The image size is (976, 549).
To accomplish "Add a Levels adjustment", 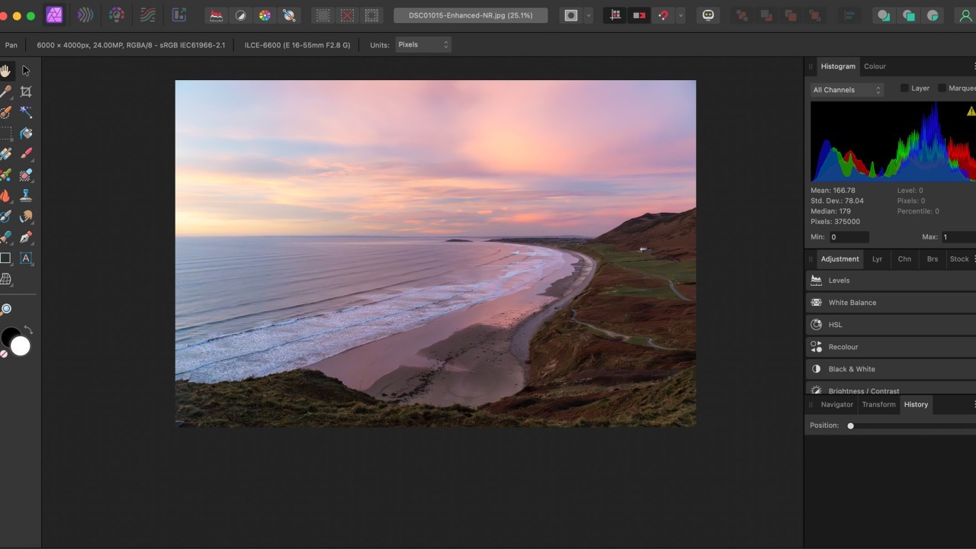I will pyautogui.click(x=891, y=281).
